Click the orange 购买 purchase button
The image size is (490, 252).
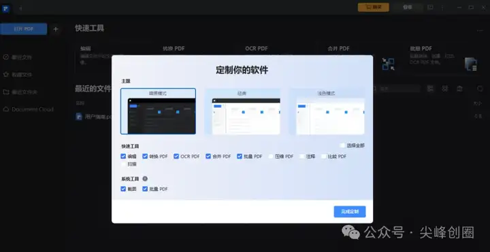click(x=374, y=7)
